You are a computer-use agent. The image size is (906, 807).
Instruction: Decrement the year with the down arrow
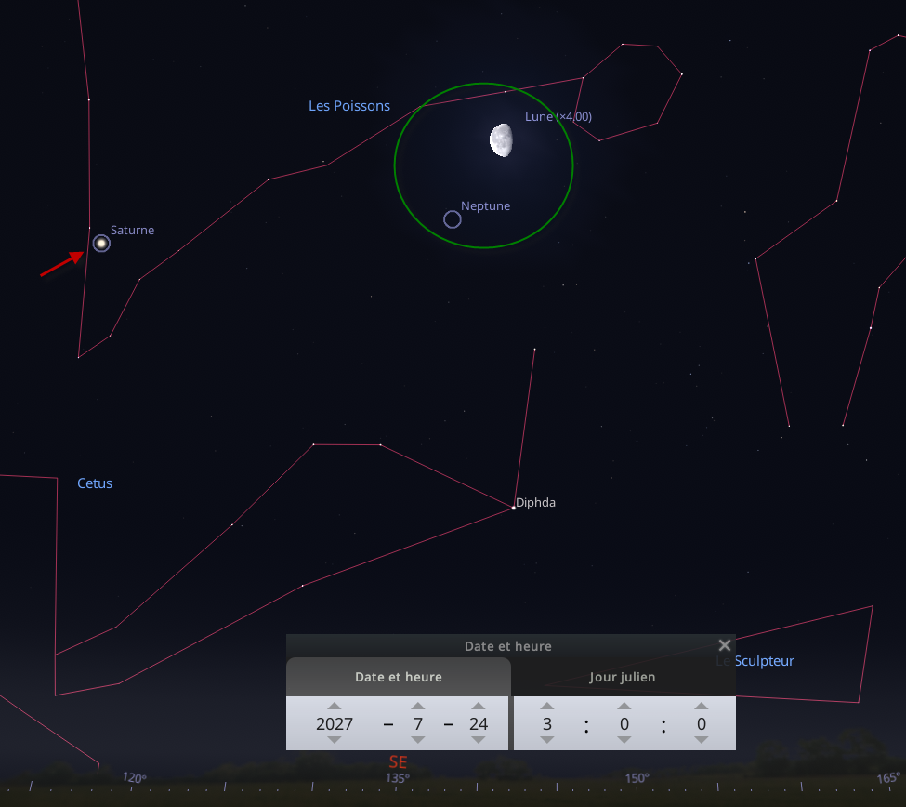point(335,740)
